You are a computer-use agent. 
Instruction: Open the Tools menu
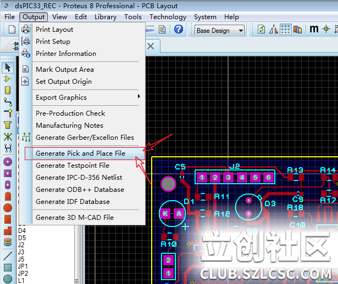click(133, 17)
